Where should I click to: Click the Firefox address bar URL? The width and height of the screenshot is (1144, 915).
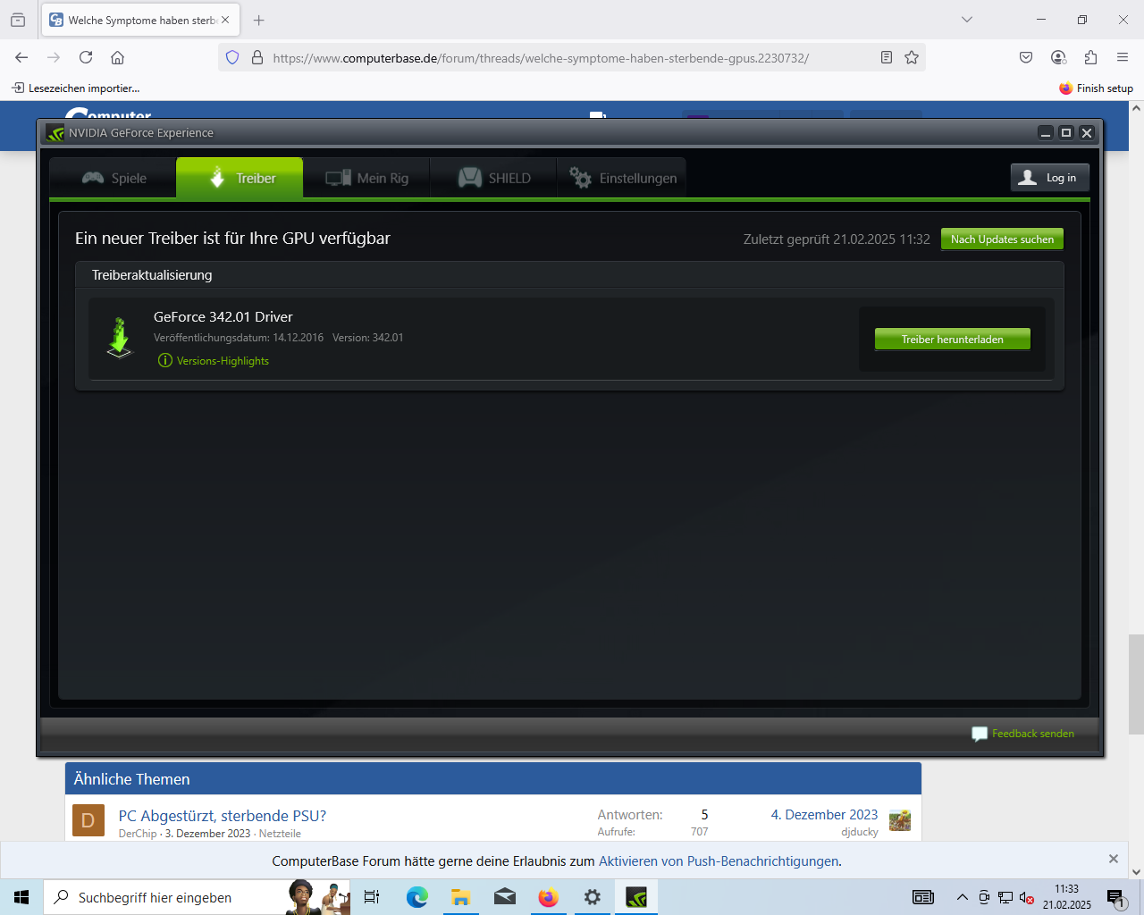541,58
